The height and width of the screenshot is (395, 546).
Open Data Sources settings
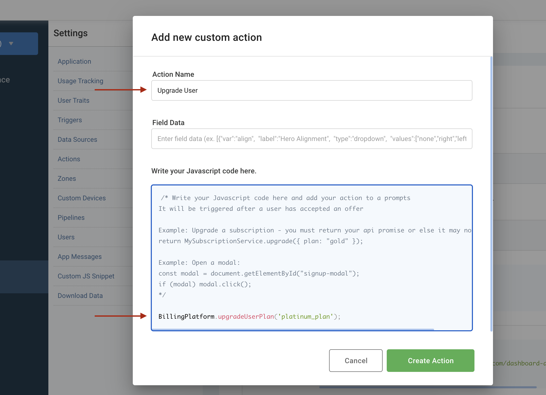click(77, 139)
